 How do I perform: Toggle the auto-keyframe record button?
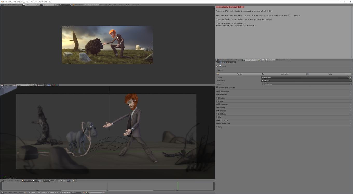84,193
